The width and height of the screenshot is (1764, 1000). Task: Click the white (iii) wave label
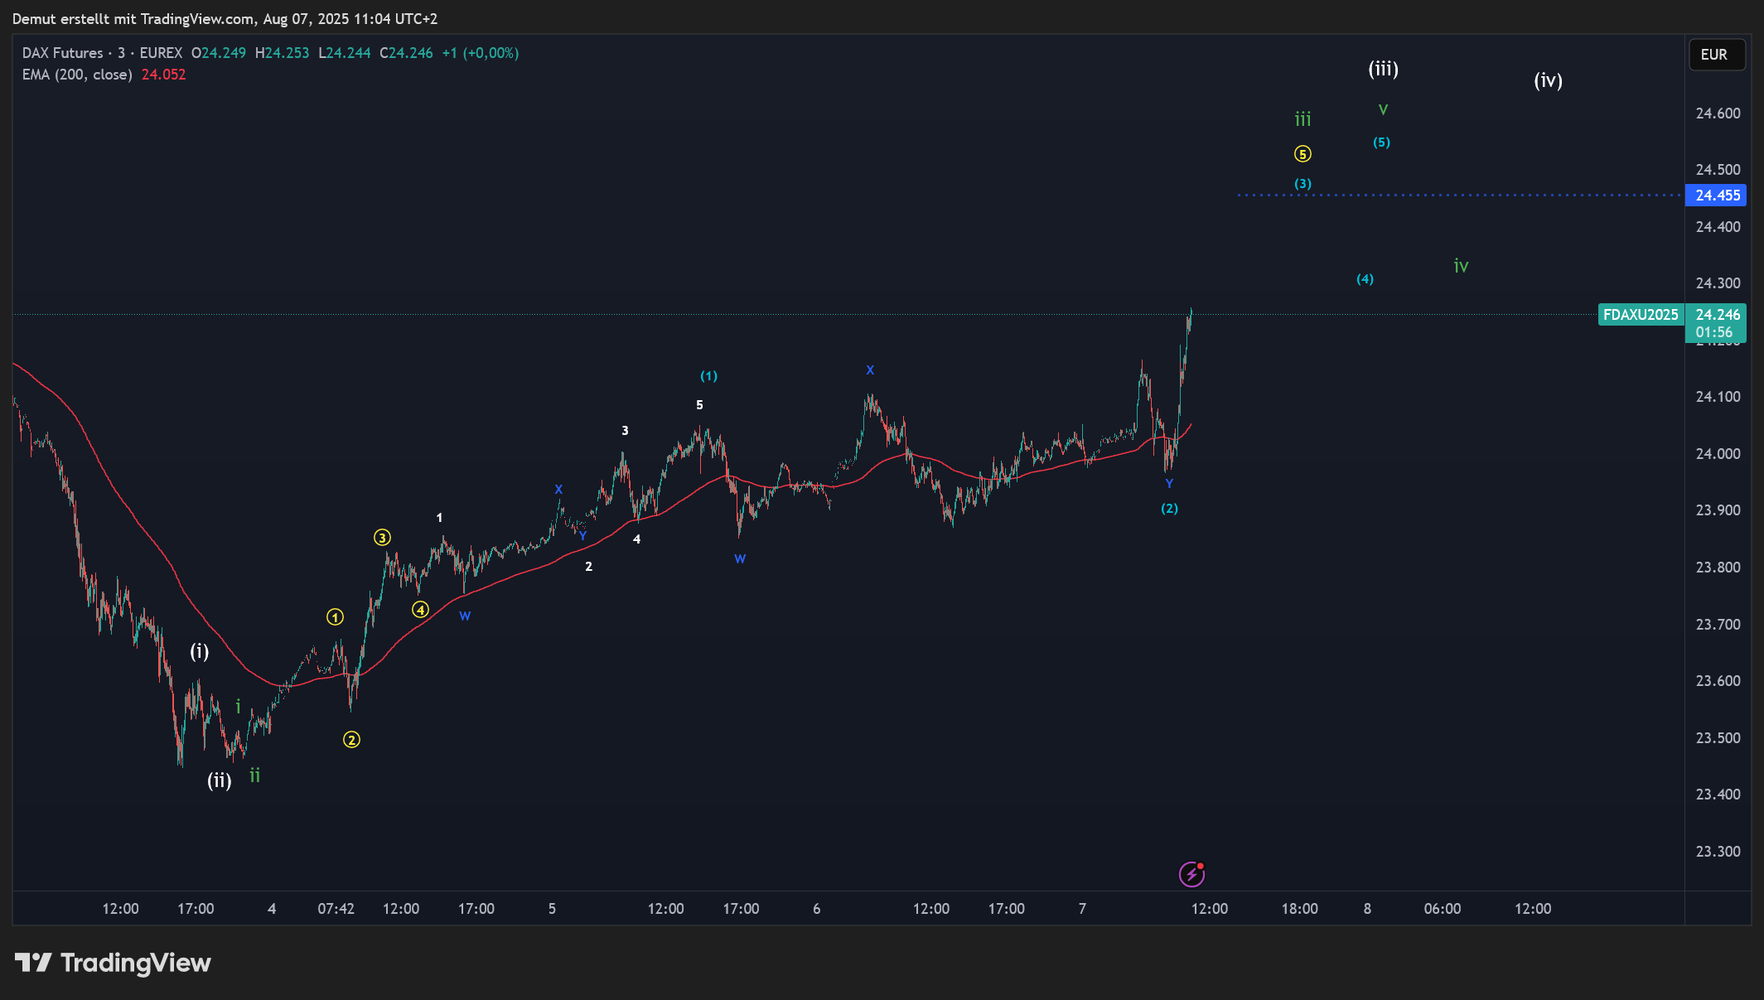pos(1383,69)
